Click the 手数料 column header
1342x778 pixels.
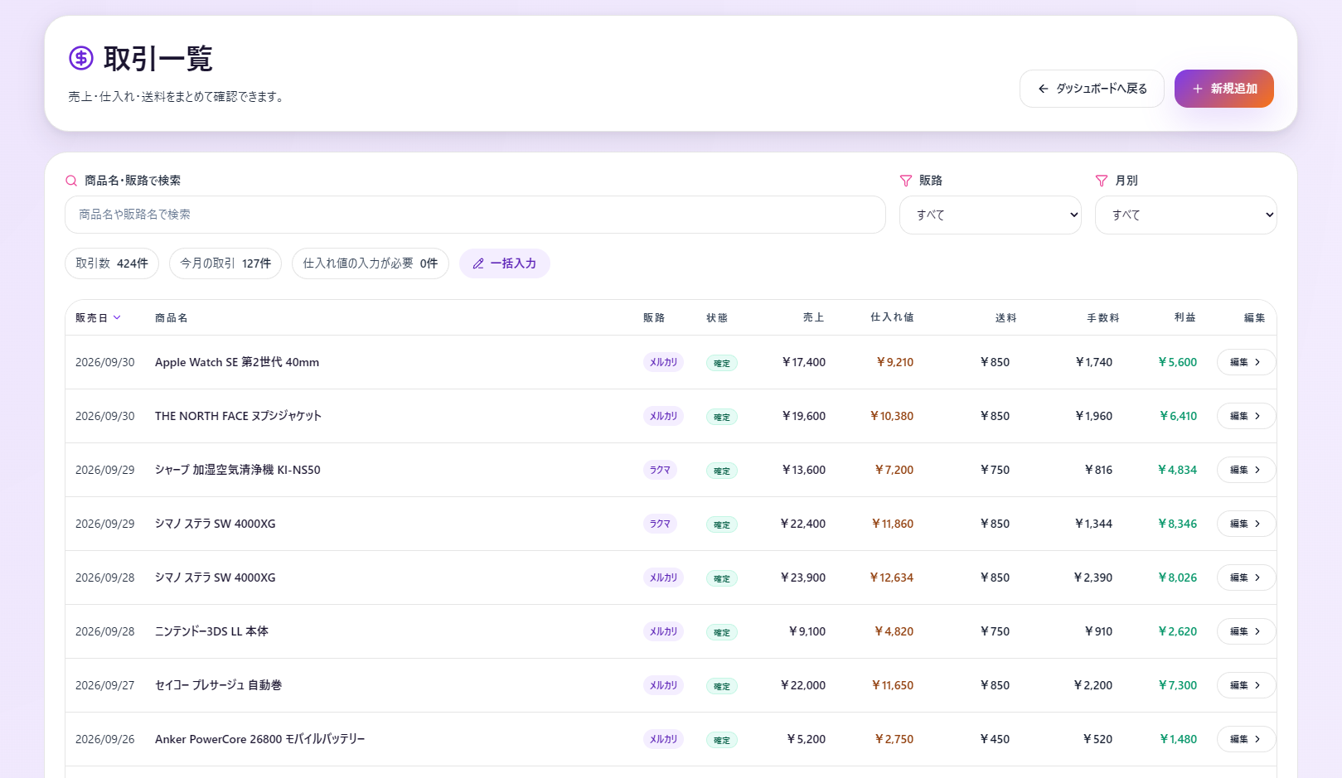pyautogui.click(x=1103, y=317)
